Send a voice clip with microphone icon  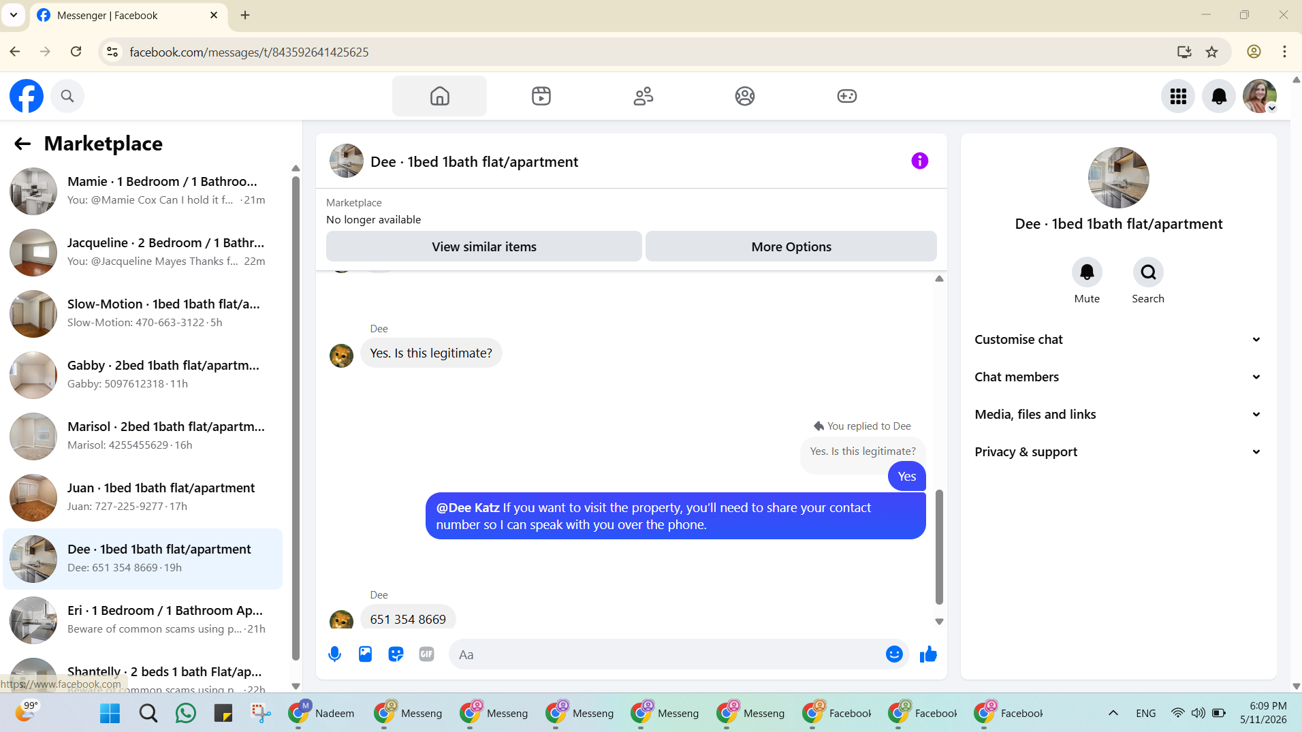point(334,654)
